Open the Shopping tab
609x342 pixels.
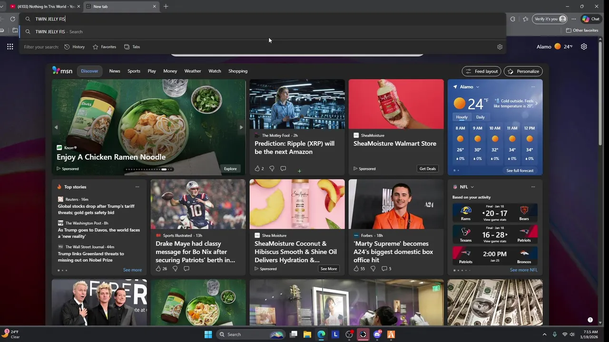(238, 71)
